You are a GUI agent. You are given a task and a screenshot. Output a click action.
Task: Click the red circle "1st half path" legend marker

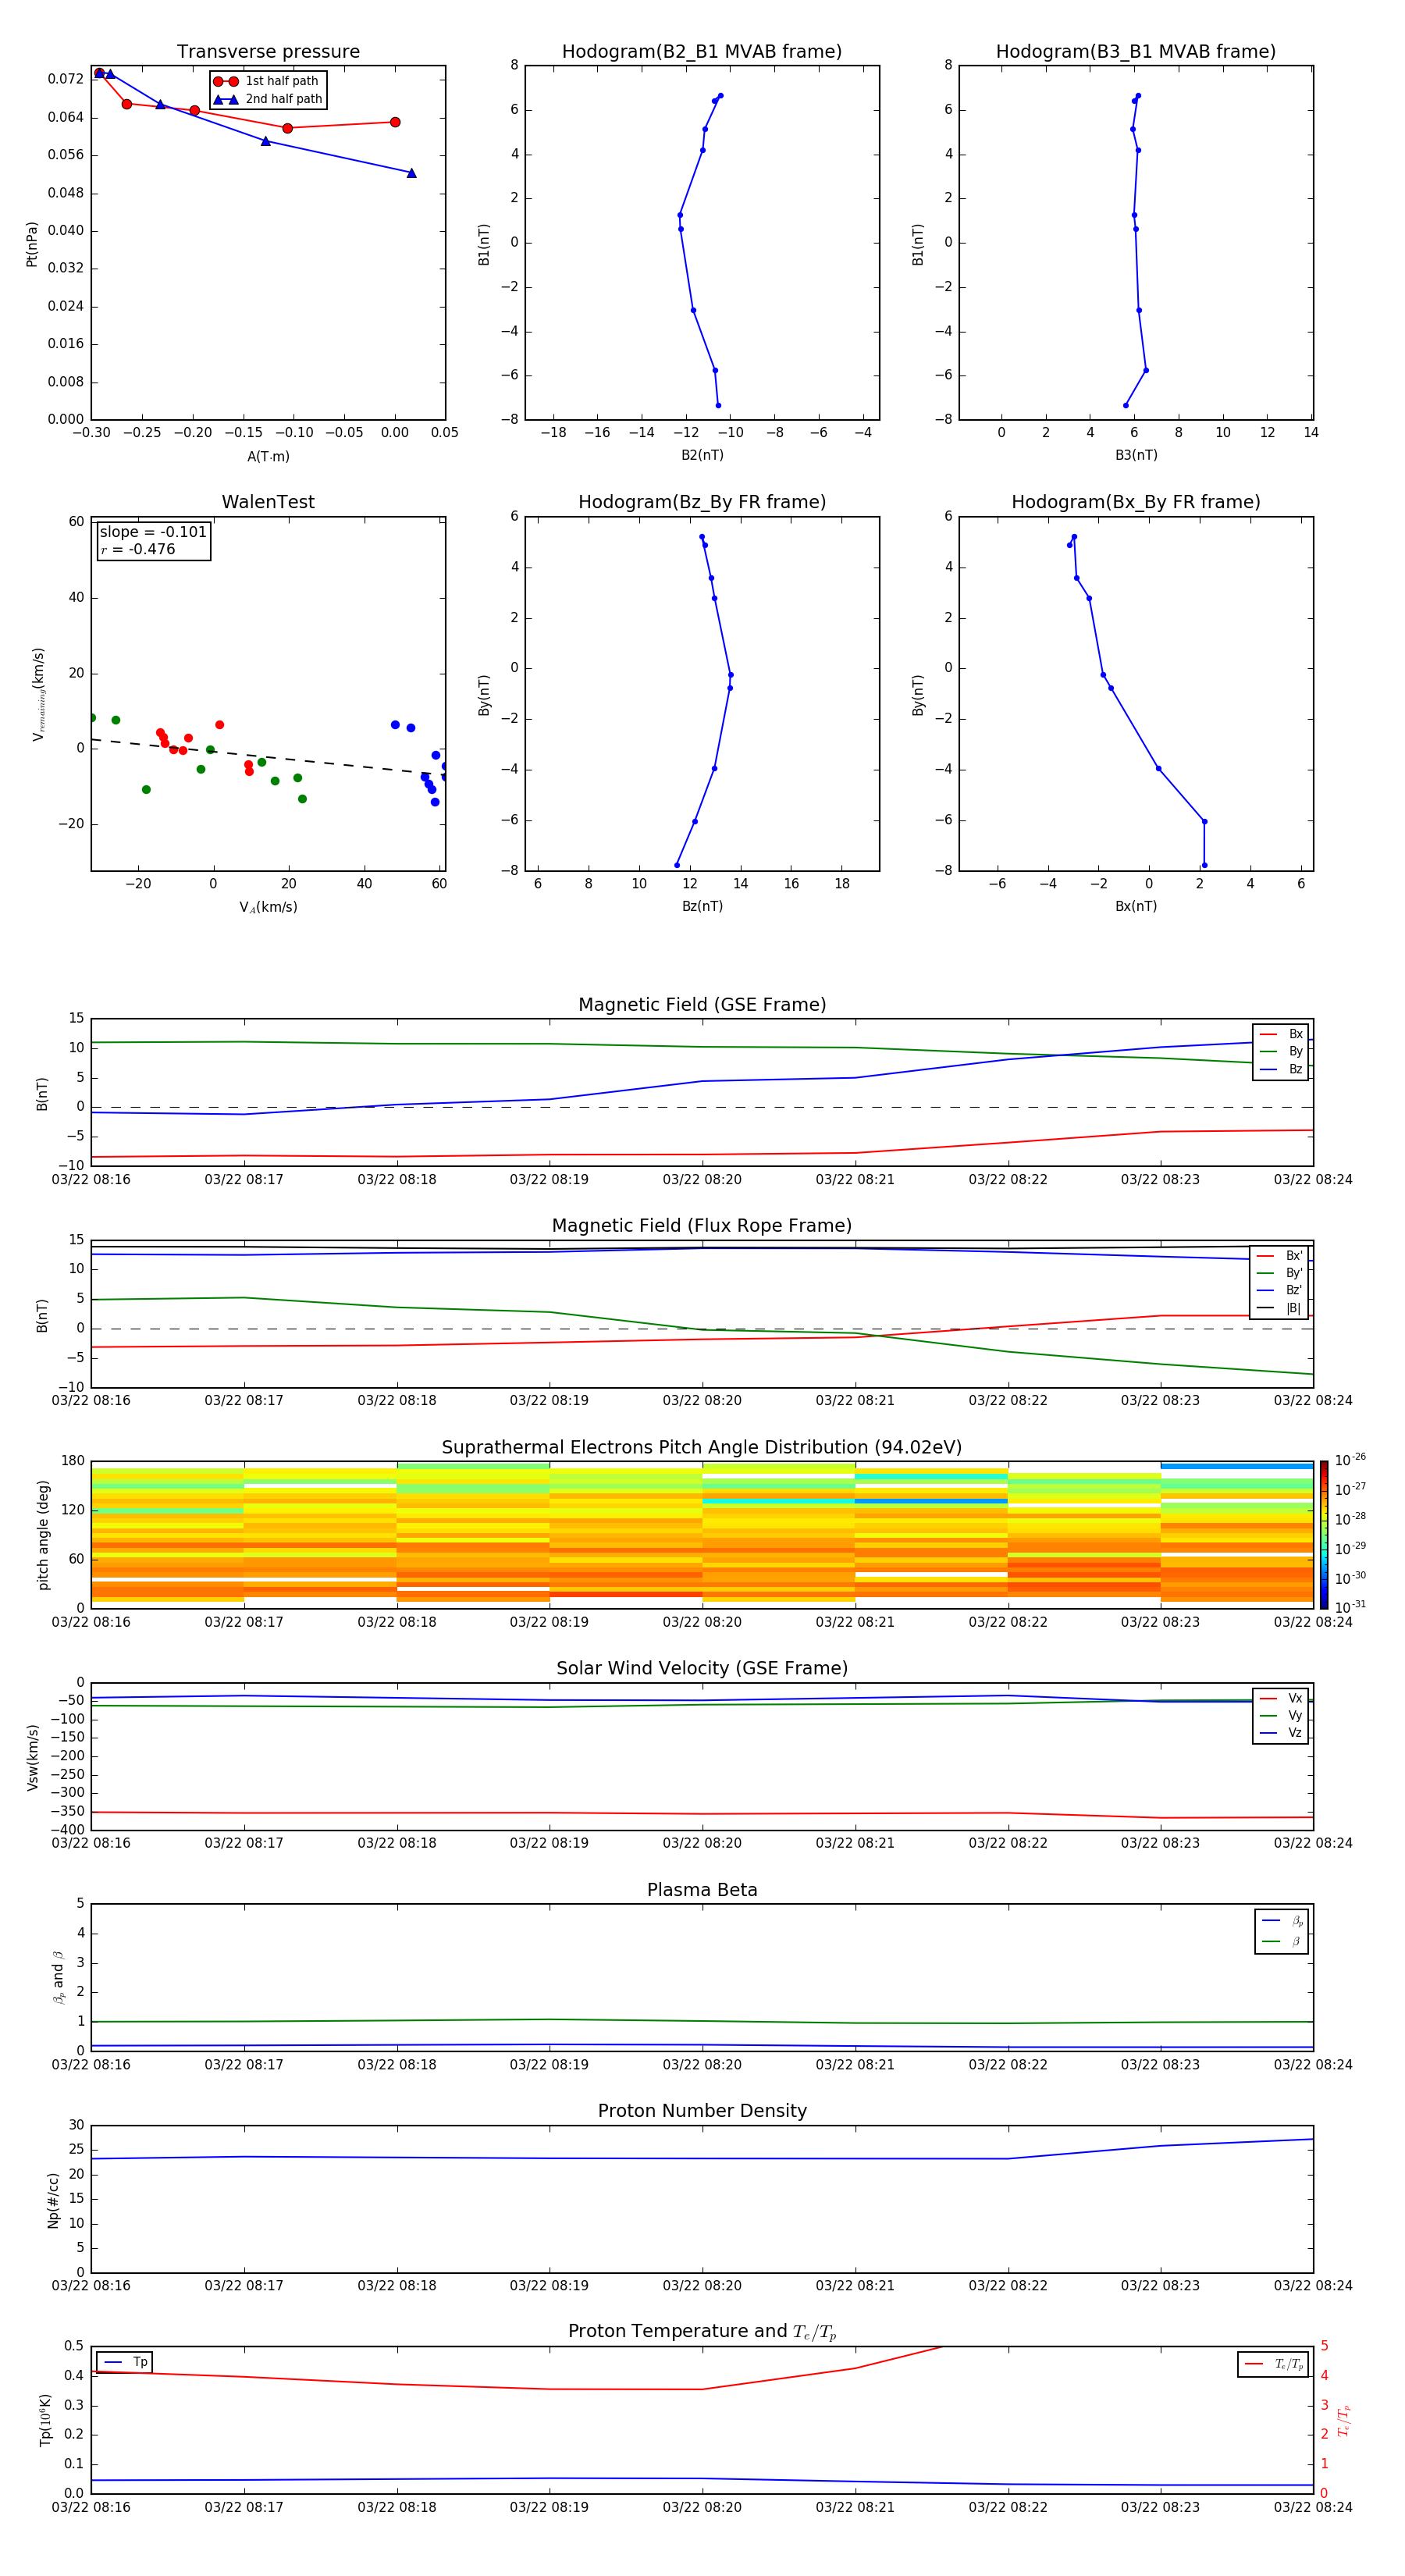pyautogui.click(x=226, y=81)
